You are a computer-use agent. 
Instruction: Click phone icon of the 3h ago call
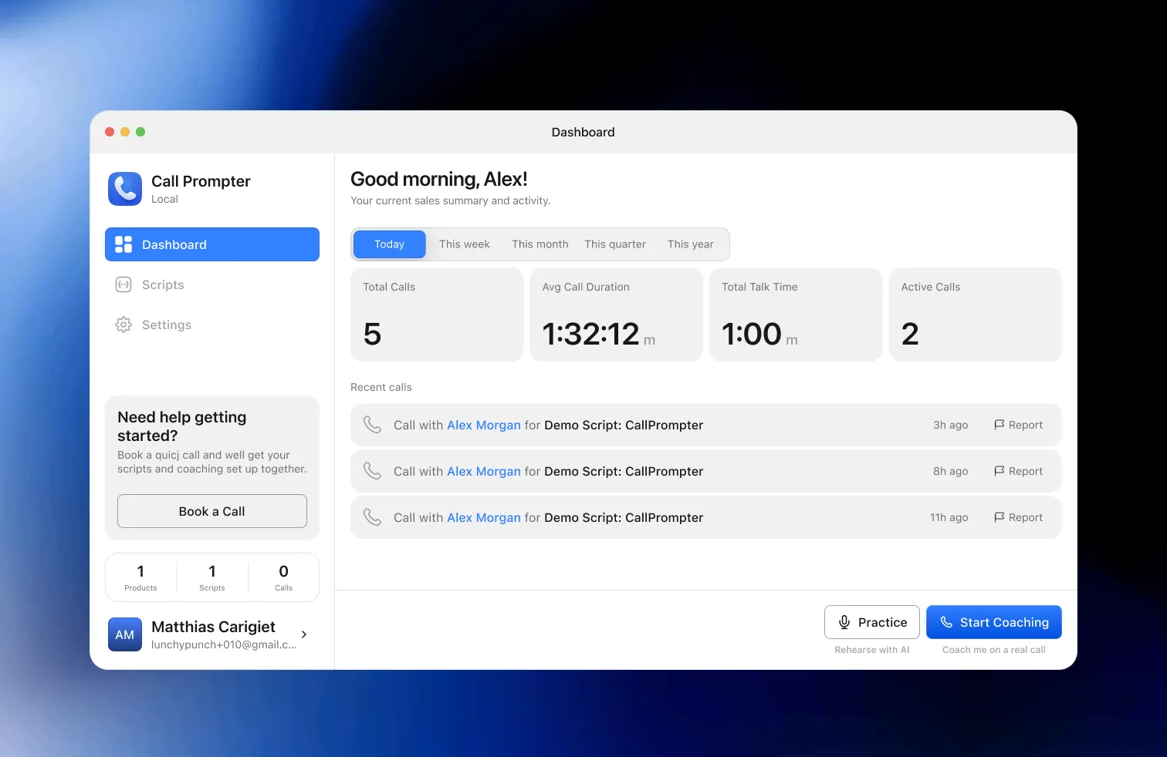[x=372, y=425]
